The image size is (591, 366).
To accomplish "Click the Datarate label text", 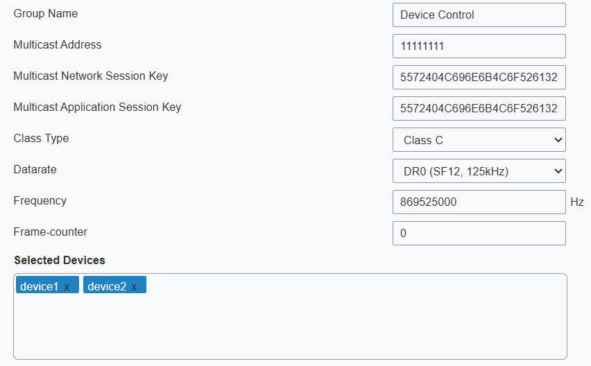I will click(x=35, y=169).
